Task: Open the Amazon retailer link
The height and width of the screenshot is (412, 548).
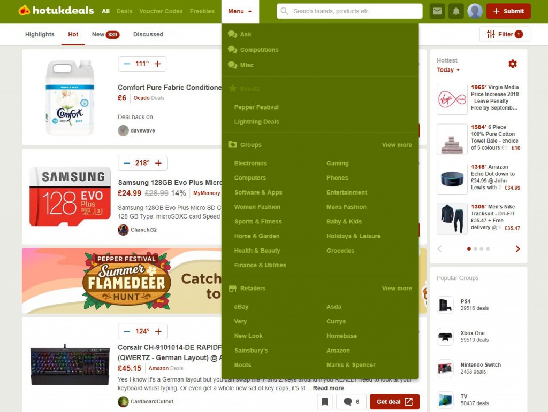Action: pyautogui.click(x=338, y=350)
